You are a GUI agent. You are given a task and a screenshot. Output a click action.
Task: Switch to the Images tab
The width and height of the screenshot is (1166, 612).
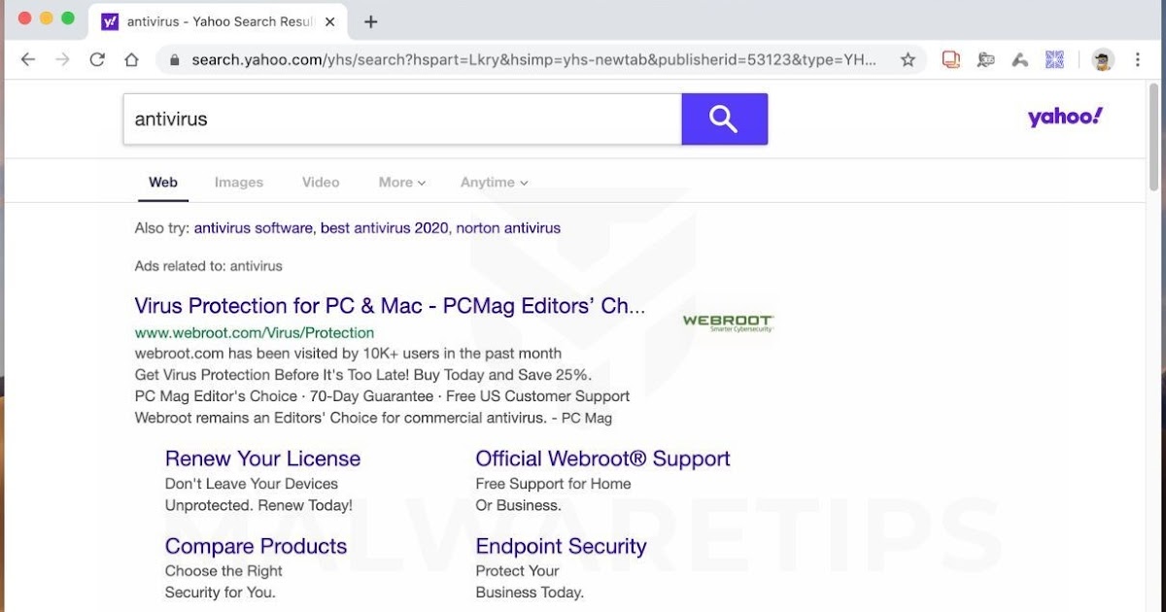coord(239,182)
